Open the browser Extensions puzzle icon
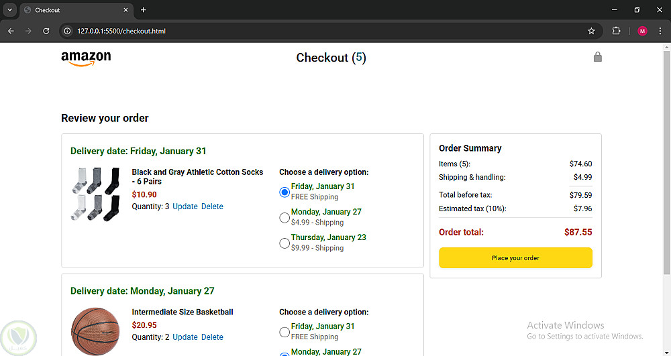Viewport: 671px width, 356px height. pos(616,31)
